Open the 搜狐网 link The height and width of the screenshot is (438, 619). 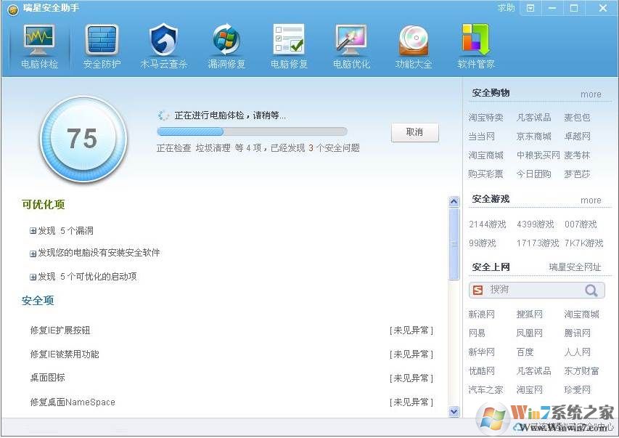[530, 315]
